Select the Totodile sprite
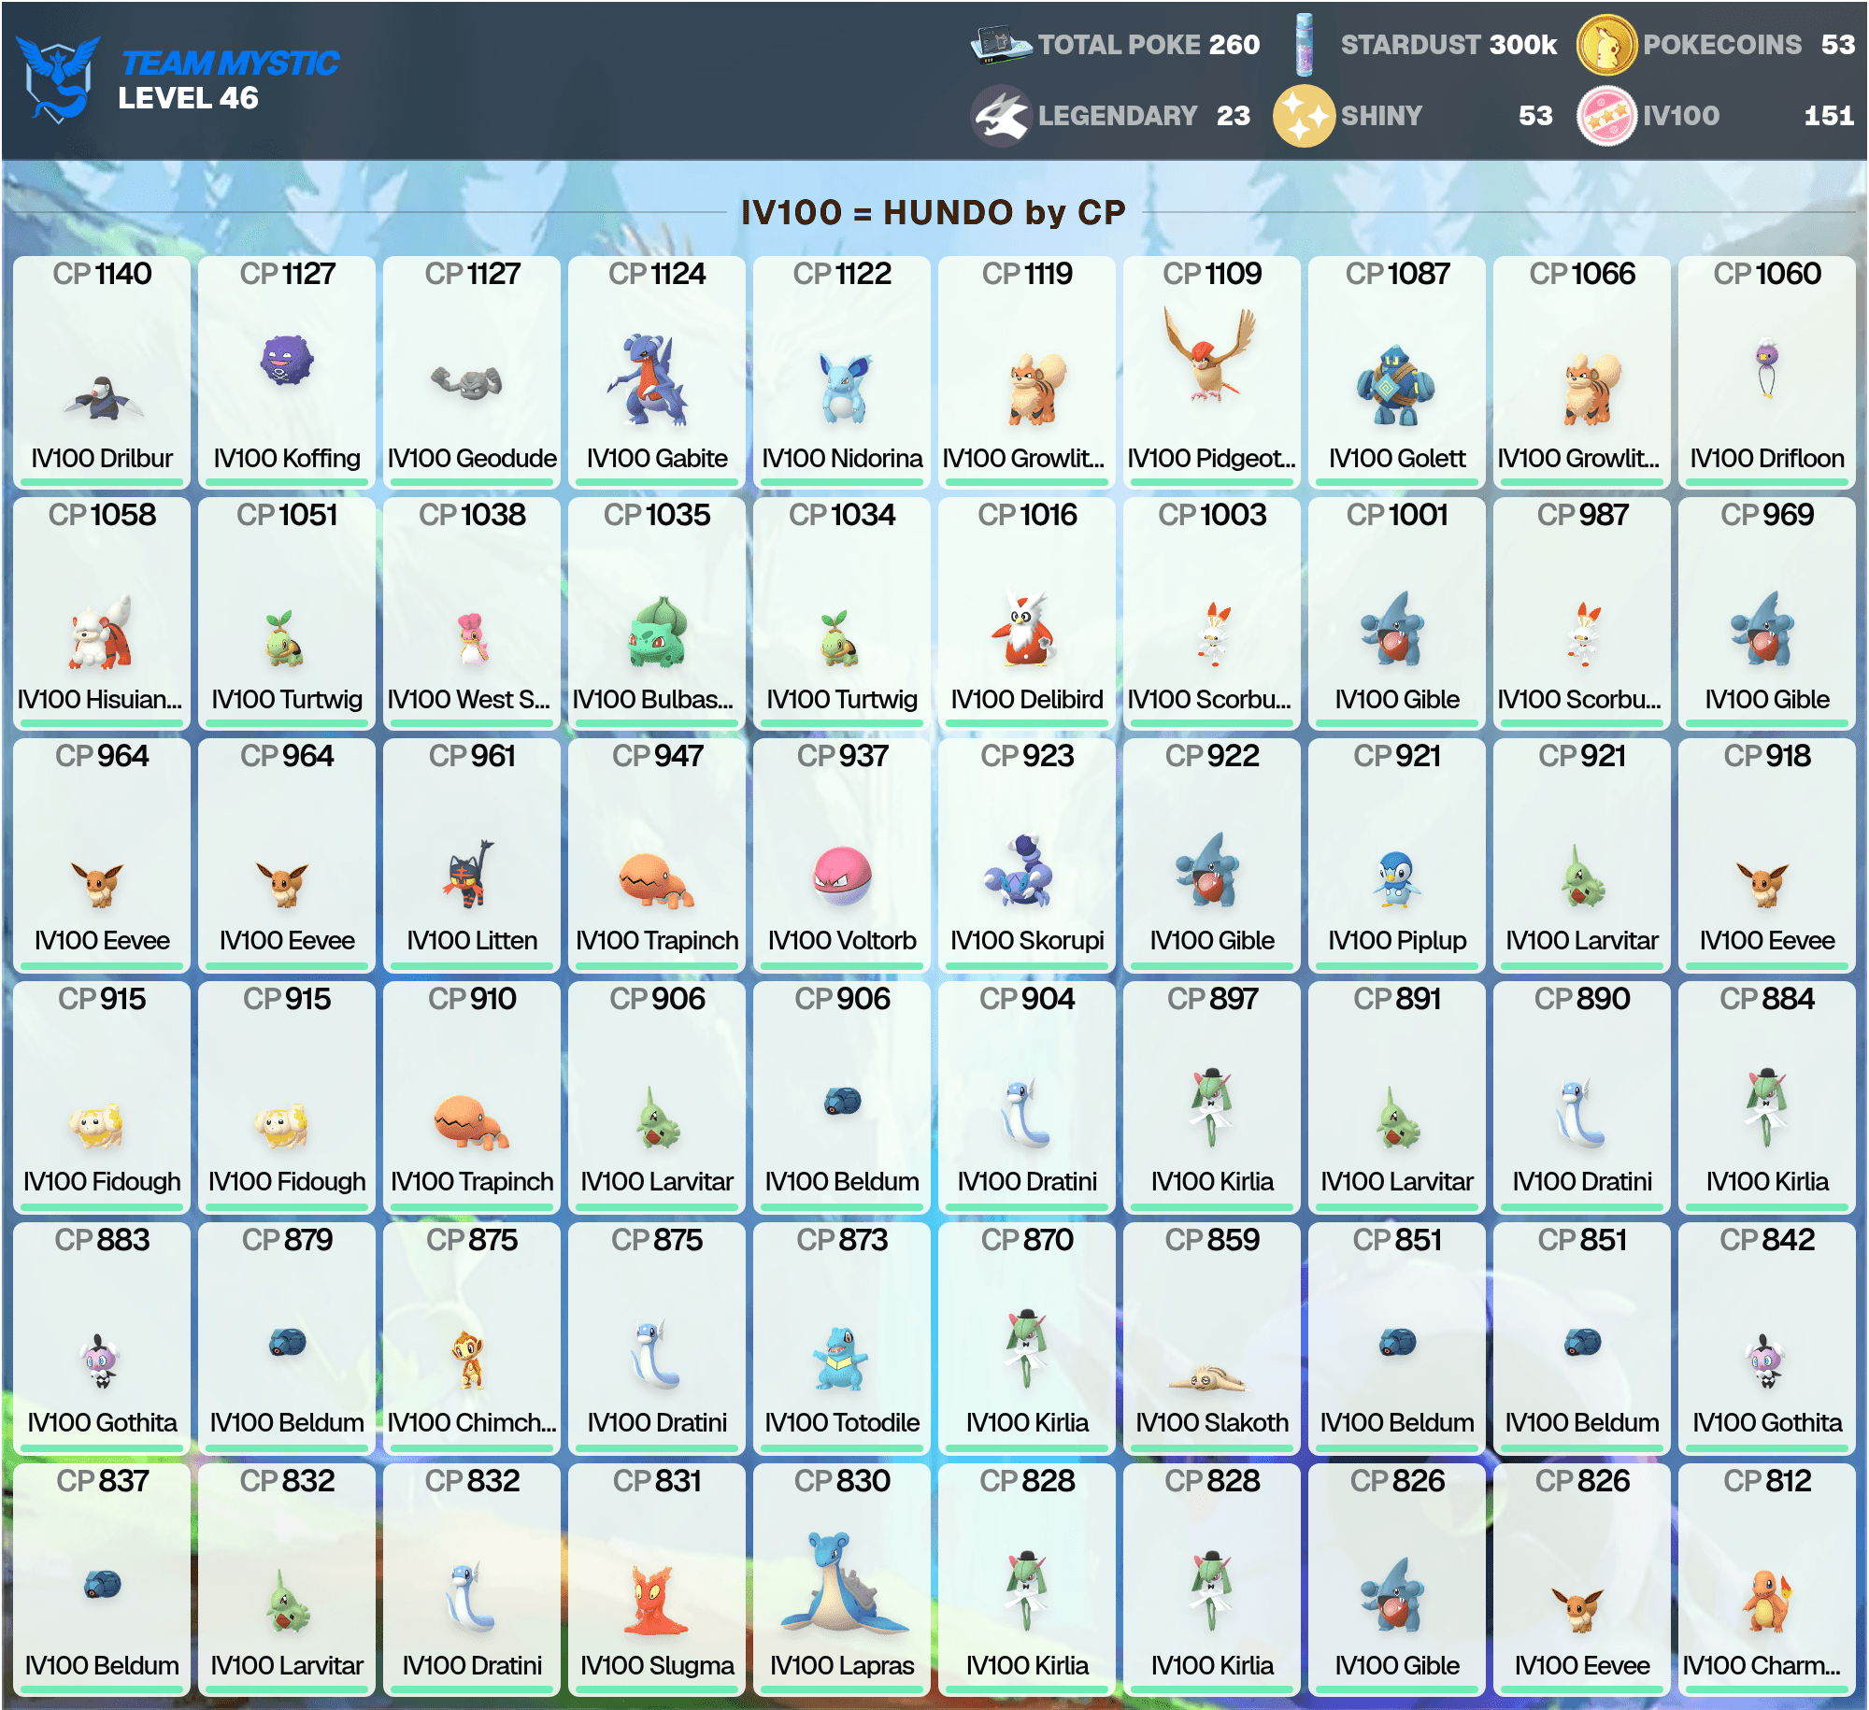Viewport: 1869px width, 1710px height. click(841, 1359)
